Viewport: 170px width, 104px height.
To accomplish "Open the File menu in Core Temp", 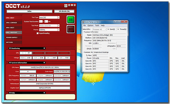I will click(x=84, y=25).
